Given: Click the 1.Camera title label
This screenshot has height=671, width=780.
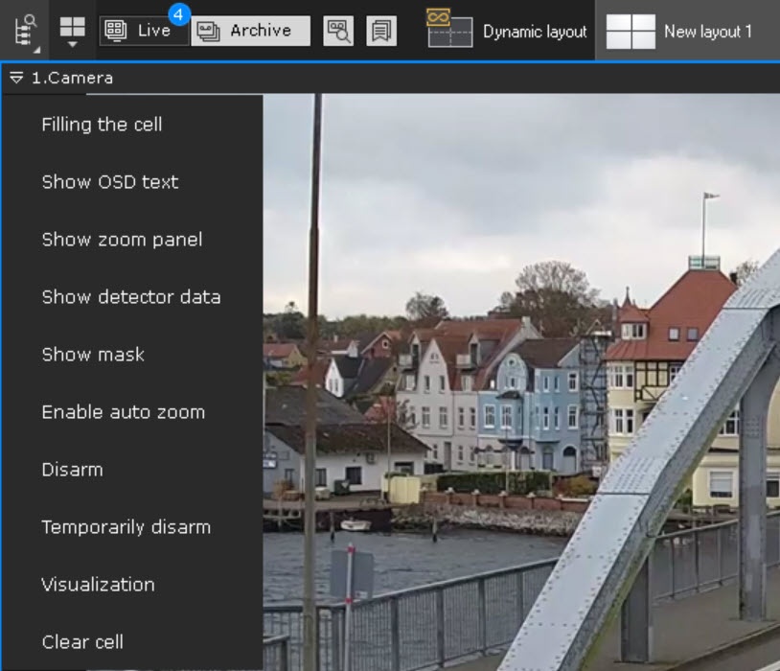Looking at the screenshot, I should pyautogui.click(x=72, y=79).
